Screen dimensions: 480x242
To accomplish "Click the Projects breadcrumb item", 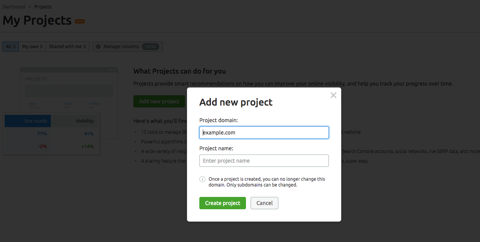I will (43, 7).
